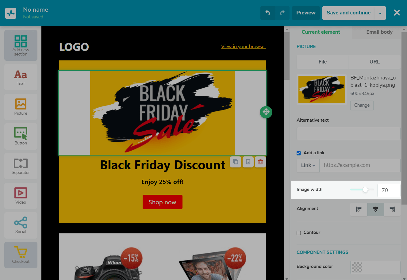Switch to the Email body tab
The width and height of the screenshot is (407, 280).
(379, 32)
